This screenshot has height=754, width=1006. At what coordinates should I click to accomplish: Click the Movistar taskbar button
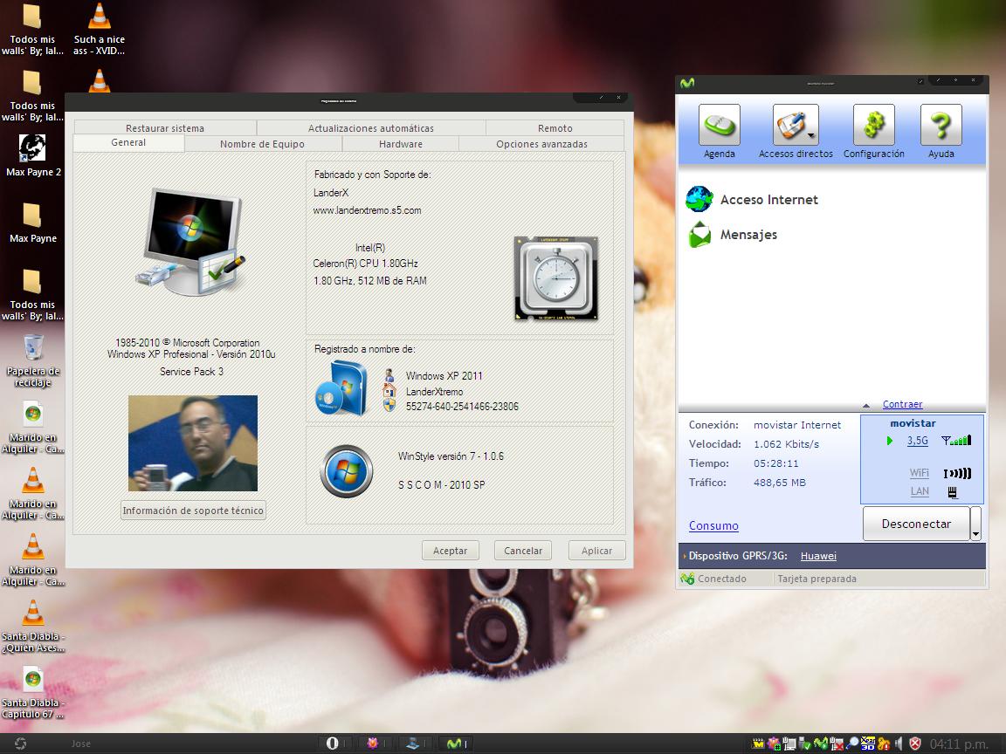tap(456, 744)
